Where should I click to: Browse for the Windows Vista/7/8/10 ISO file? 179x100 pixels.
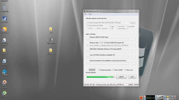133,46
